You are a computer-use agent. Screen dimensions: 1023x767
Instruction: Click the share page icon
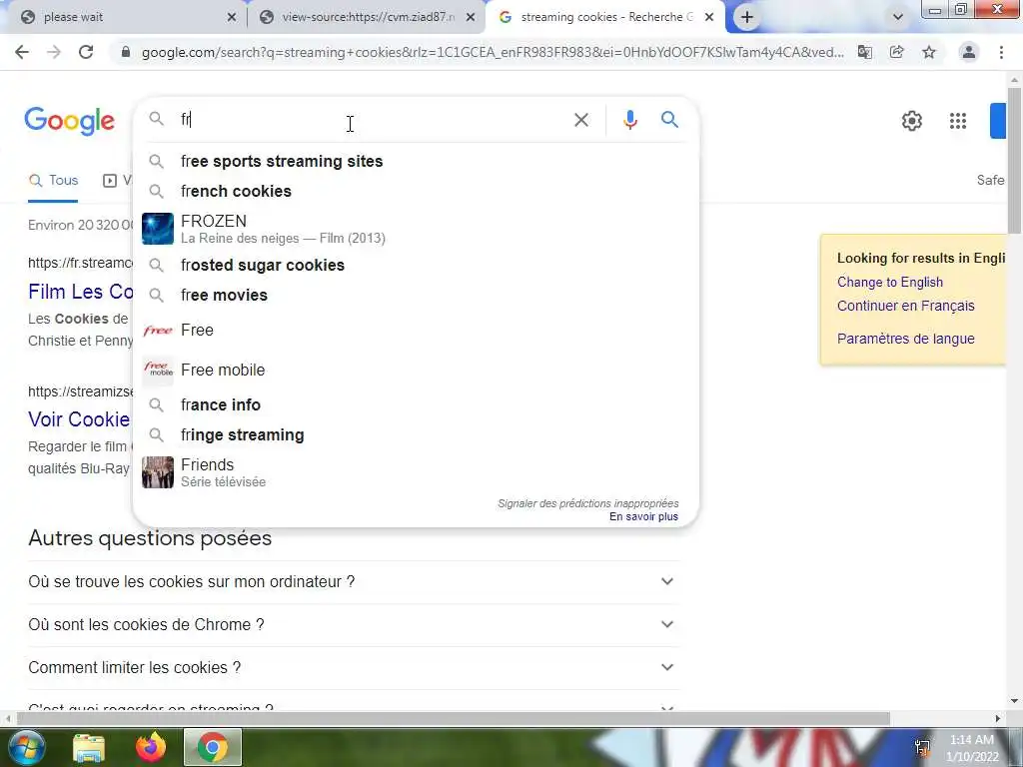[x=896, y=52]
